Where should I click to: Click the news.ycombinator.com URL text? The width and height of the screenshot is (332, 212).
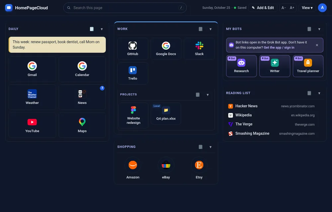[298, 106]
